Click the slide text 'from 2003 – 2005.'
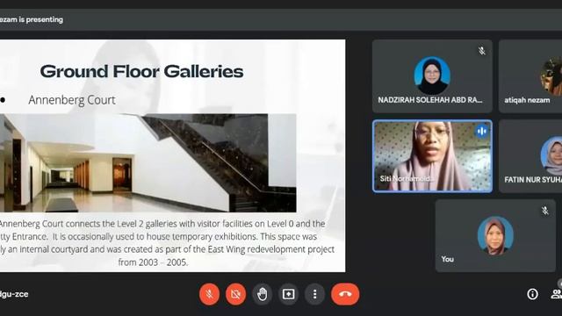 coord(153,262)
